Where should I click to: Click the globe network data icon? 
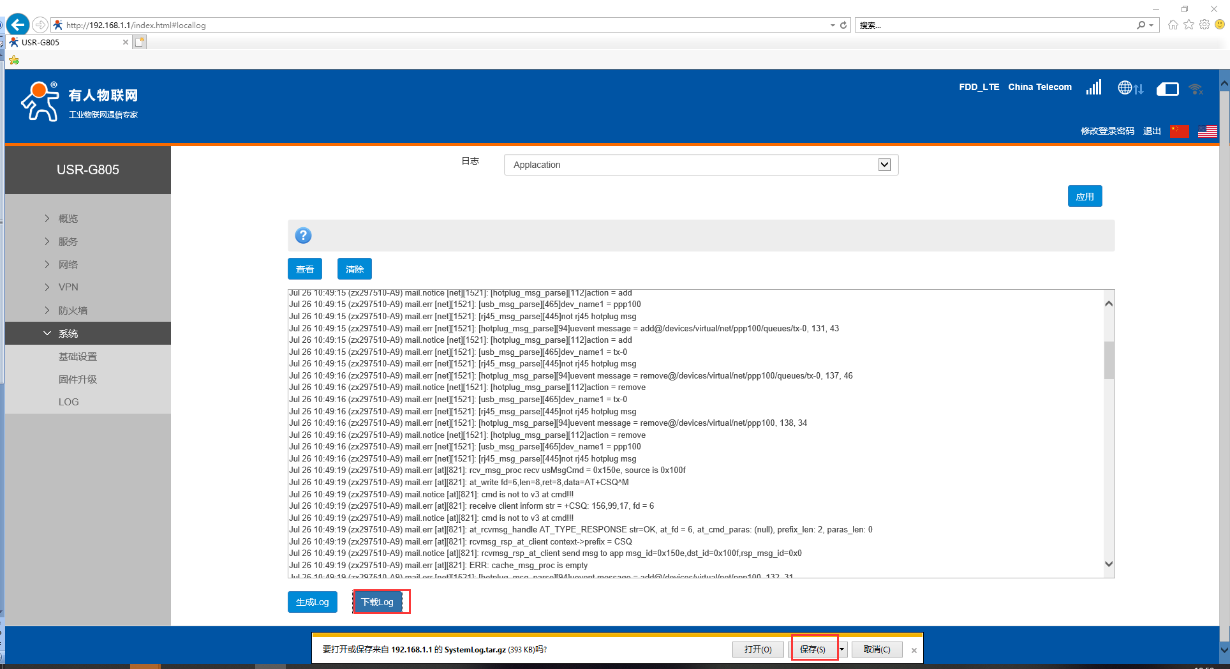pyautogui.click(x=1130, y=88)
